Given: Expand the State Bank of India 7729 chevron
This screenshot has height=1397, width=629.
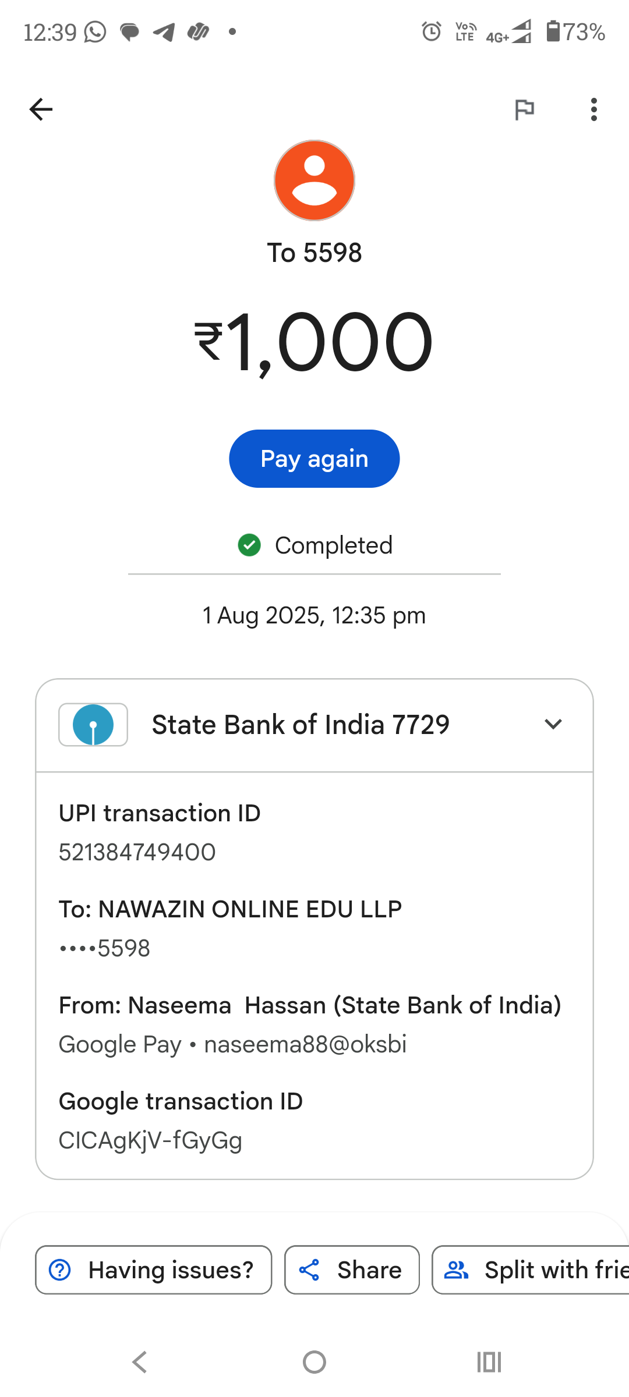Looking at the screenshot, I should click(553, 724).
